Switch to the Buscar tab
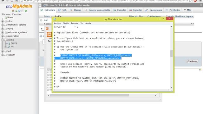The image size is (203, 114). (x=75, y=10)
